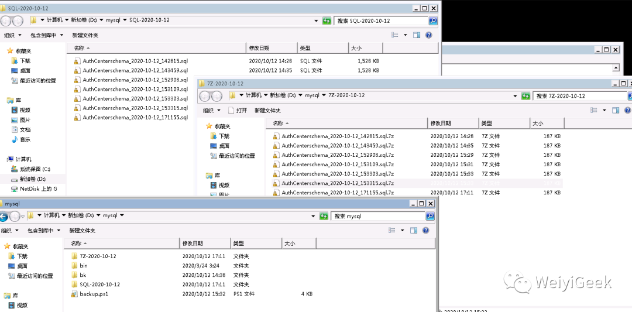This screenshot has width=632, height=312.
Task: Open address history dropdown in 7Z-2020-10-12 window
Action: [x=515, y=96]
